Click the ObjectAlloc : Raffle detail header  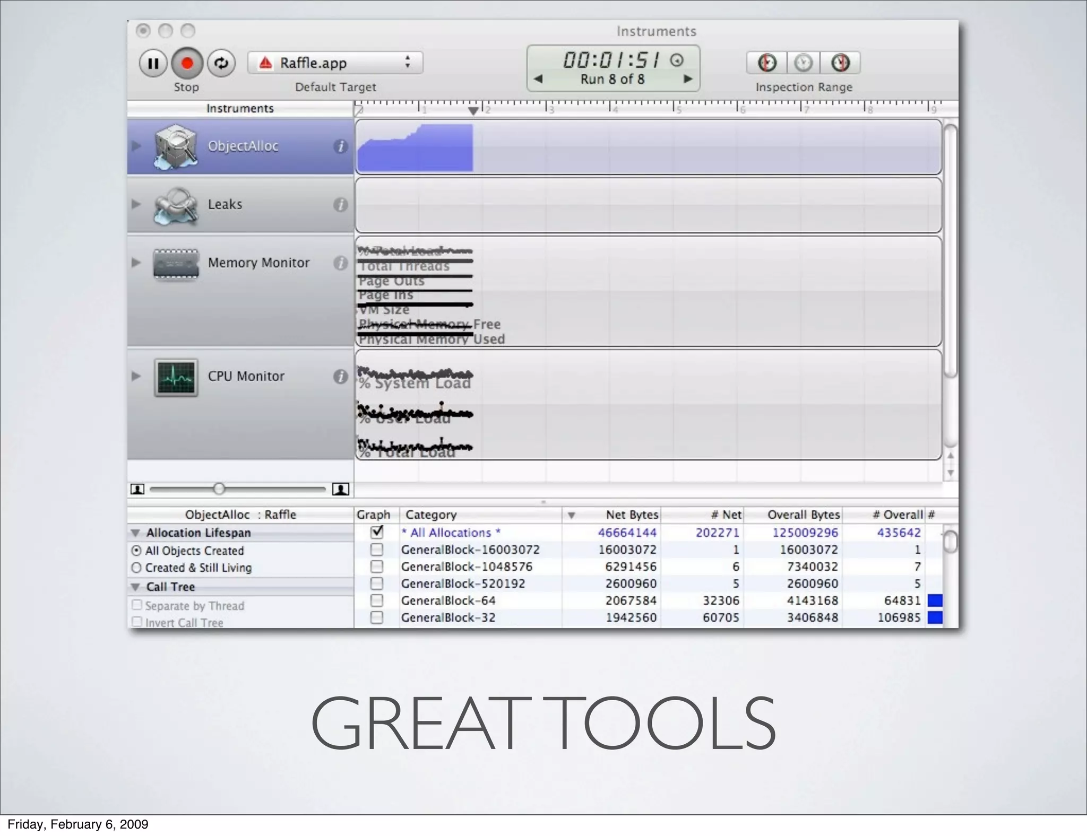tap(240, 515)
